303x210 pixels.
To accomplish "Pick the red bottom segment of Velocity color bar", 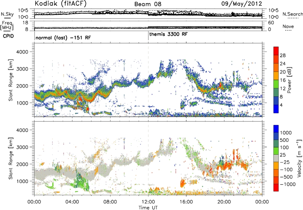I will [276, 188].
